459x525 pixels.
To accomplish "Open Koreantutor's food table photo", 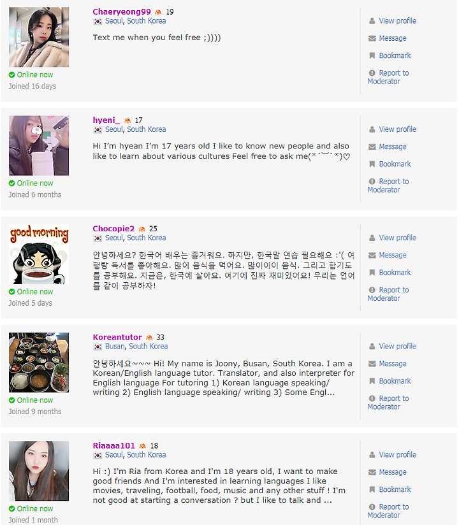I will 39,363.
